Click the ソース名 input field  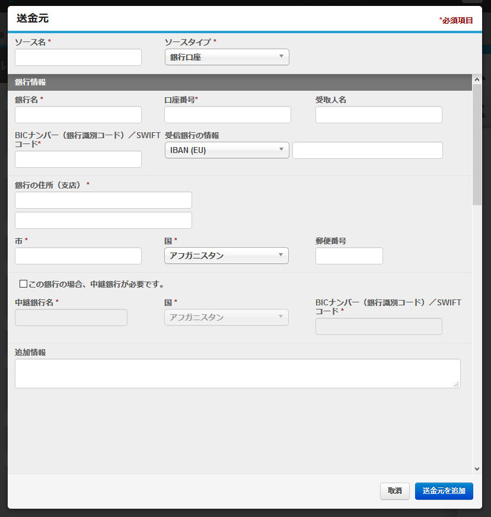pyautogui.click(x=78, y=57)
